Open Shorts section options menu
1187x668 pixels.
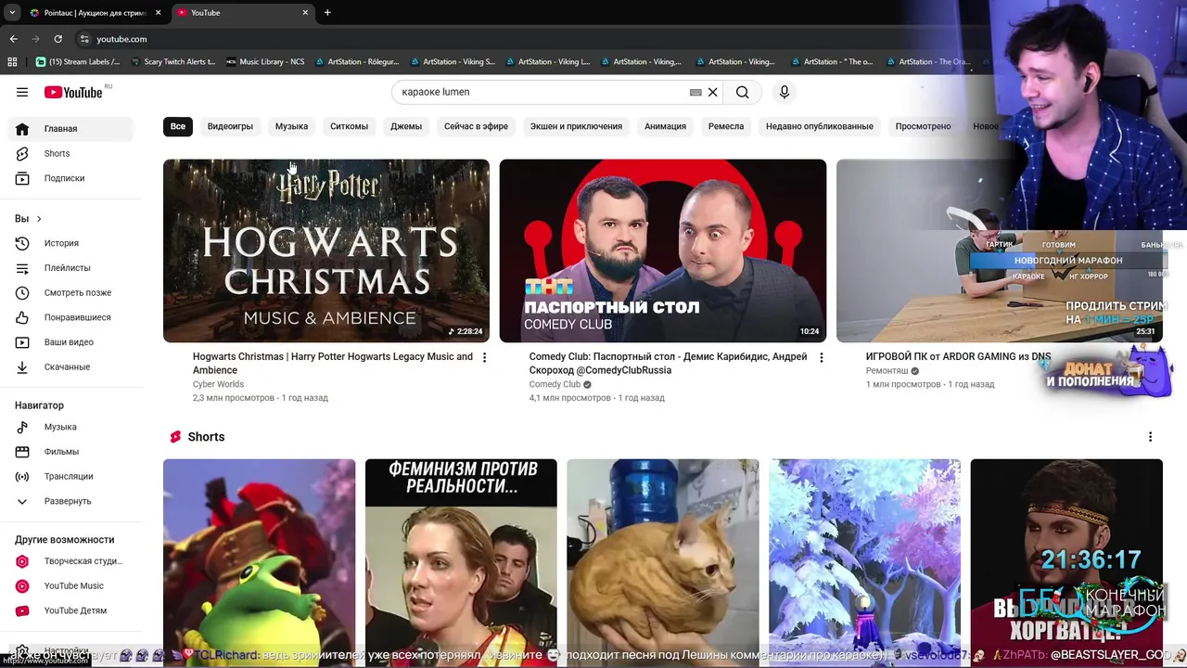[1150, 437]
